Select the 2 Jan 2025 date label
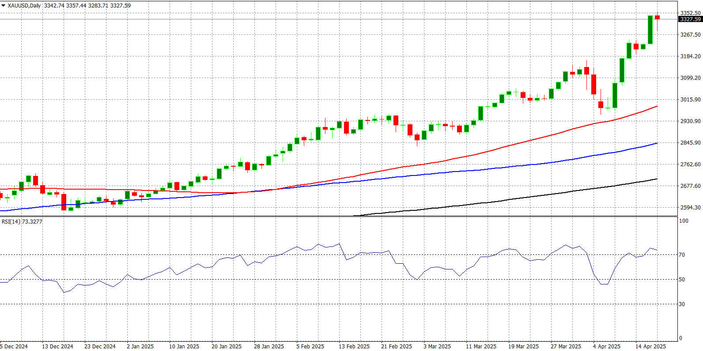This screenshot has width=703, height=351. 140,346
